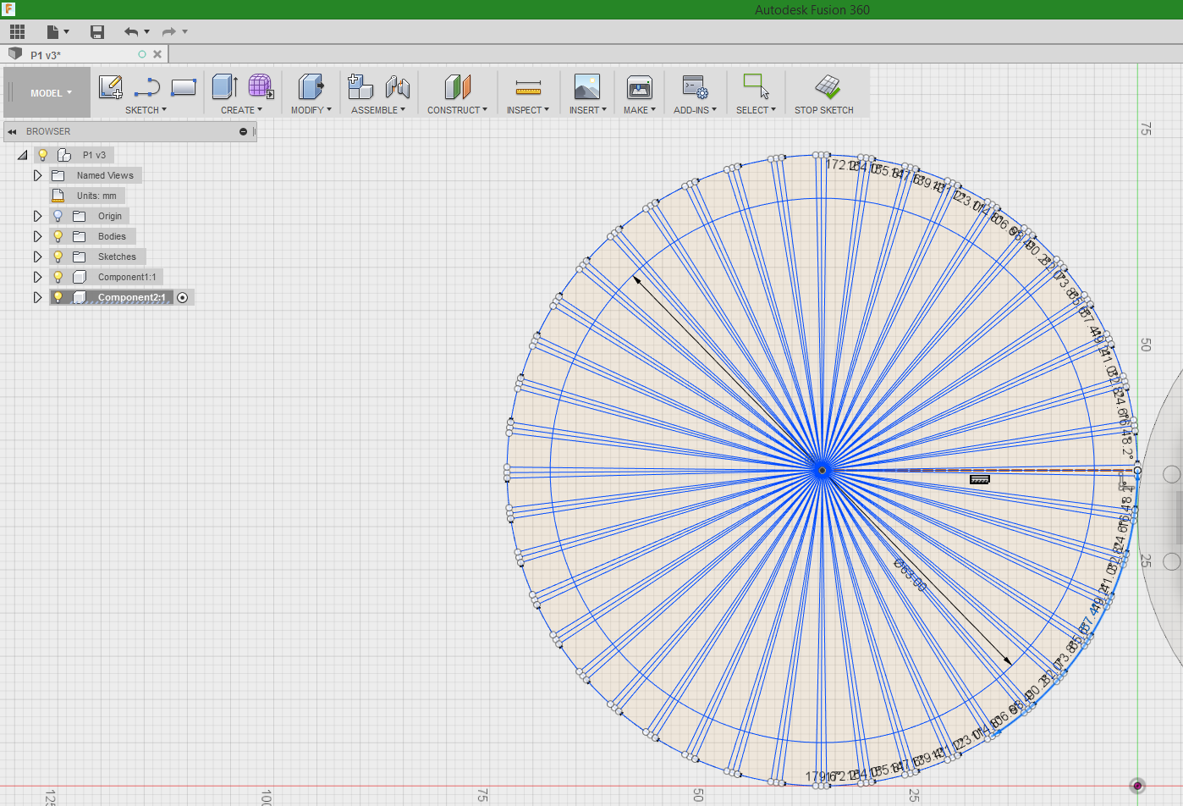Viewport: 1183px width, 806px height.
Task: Open the MODEL workspace switcher
Action: pyautogui.click(x=47, y=92)
